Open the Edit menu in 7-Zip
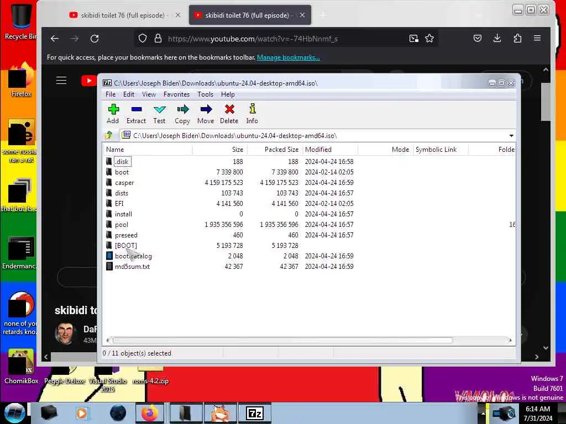This screenshot has height=424, width=566. [128, 94]
